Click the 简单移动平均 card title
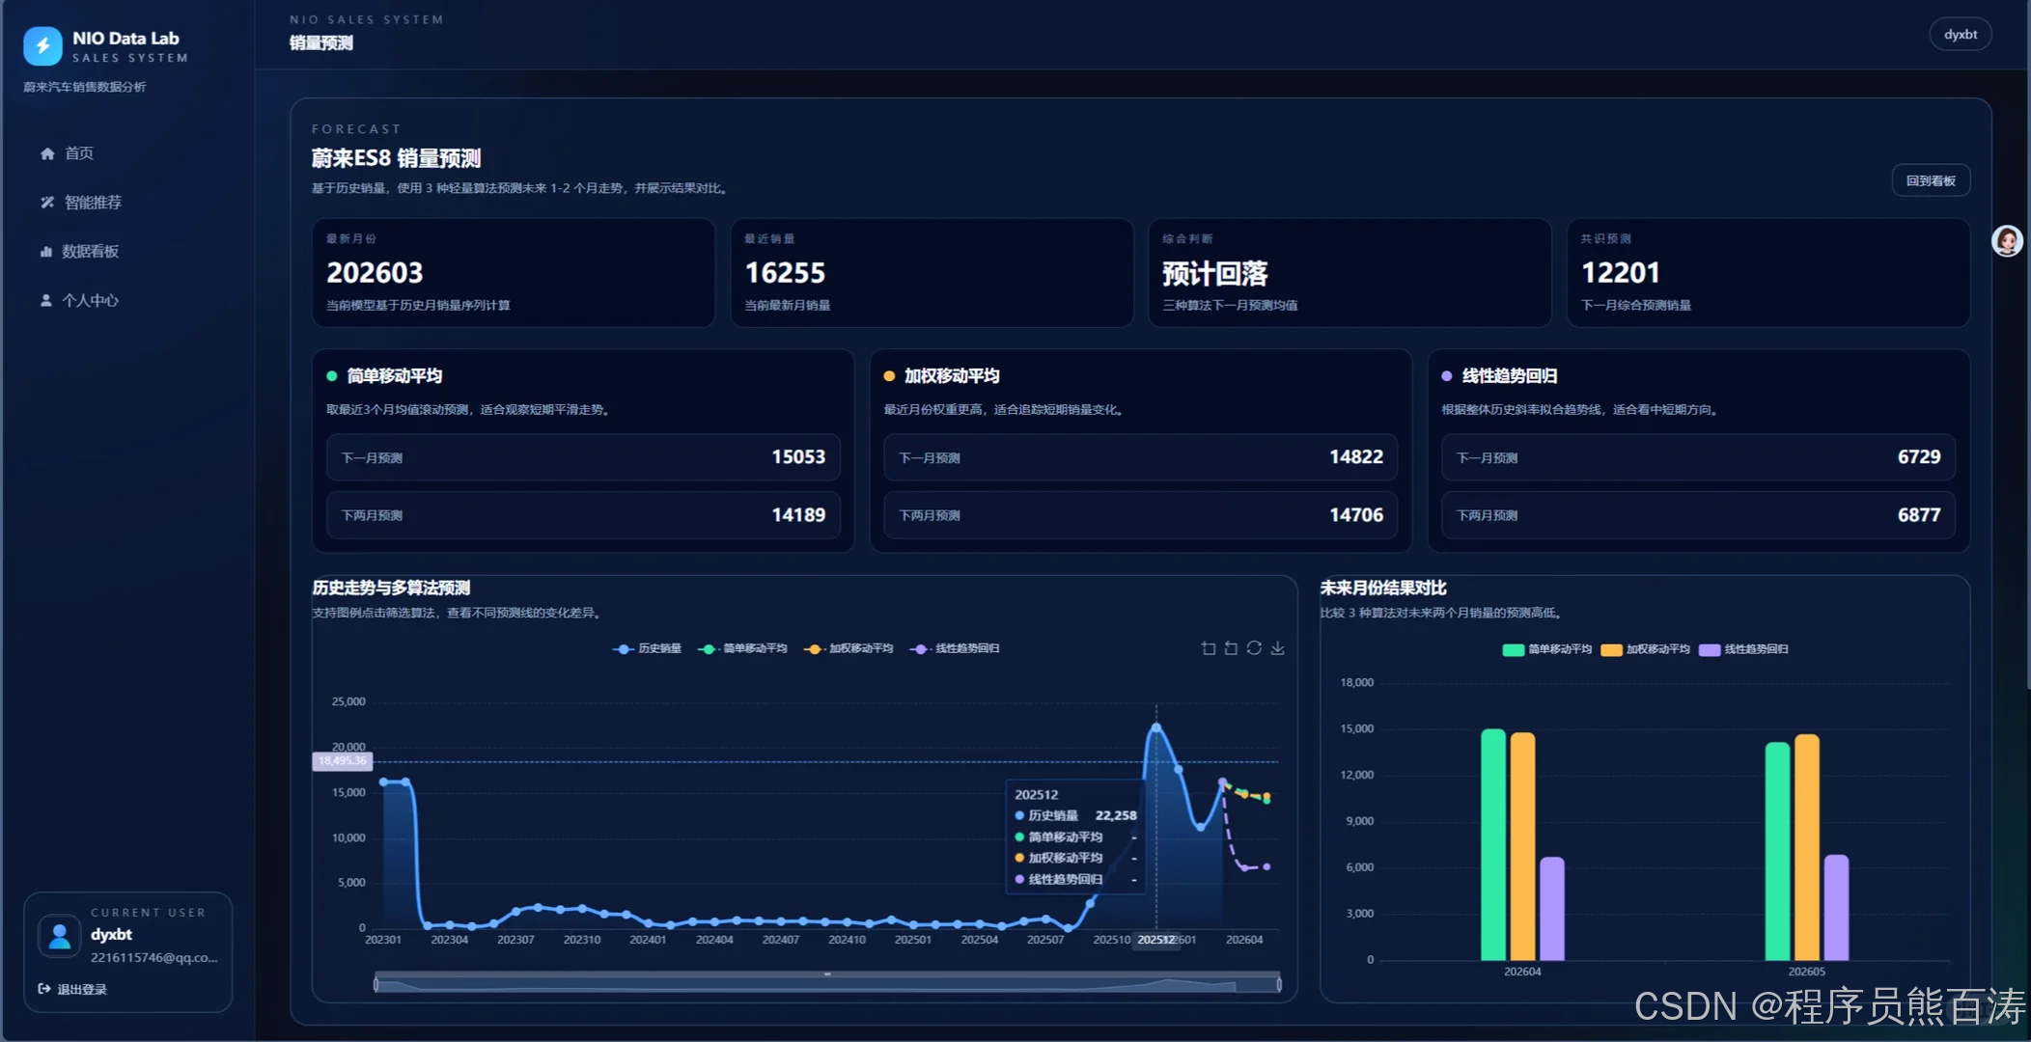The height and width of the screenshot is (1042, 2031). 395,376
